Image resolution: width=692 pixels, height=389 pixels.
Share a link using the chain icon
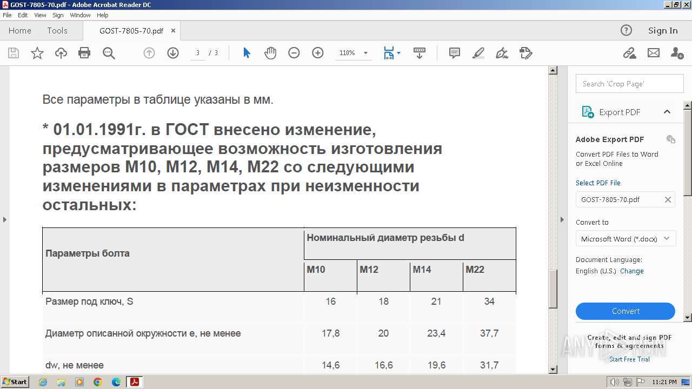tap(629, 53)
